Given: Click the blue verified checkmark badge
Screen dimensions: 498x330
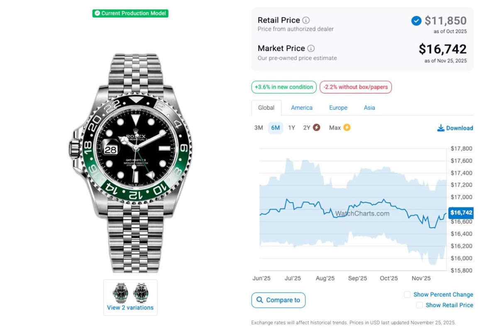Looking at the screenshot, I should (416, 21).
